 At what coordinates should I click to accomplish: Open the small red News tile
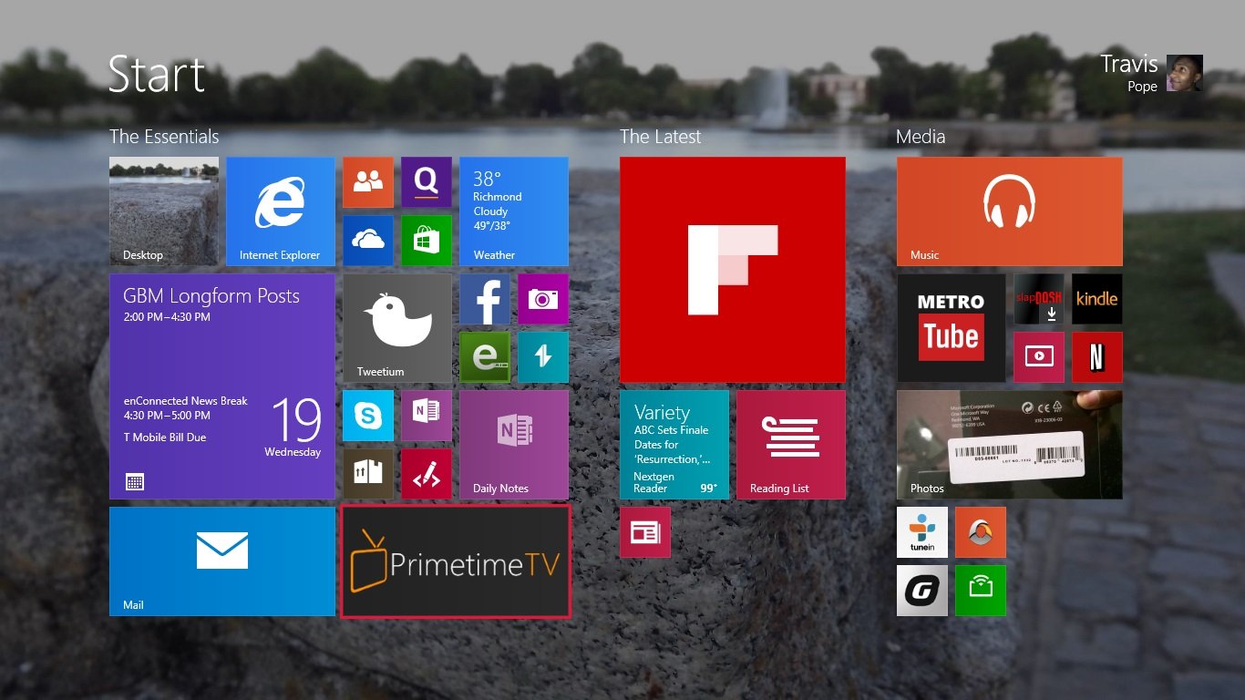click(645, 532)
